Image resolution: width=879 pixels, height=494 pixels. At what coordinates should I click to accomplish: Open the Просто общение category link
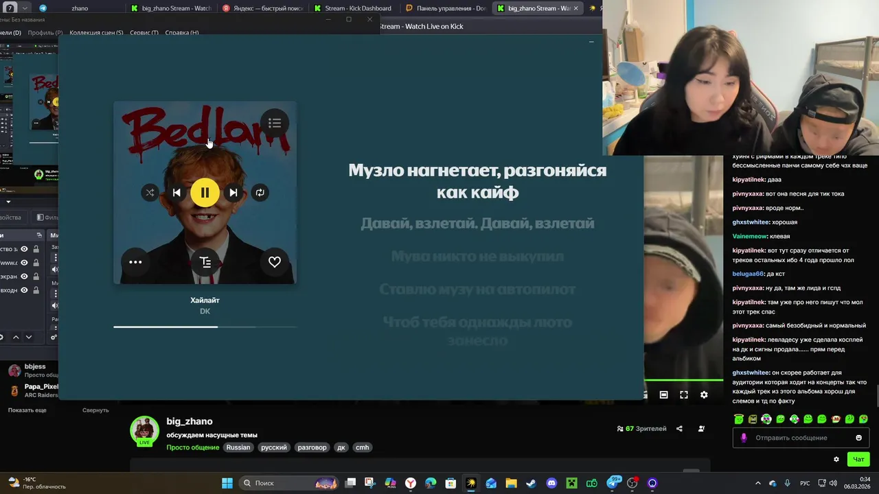coord(193,447)
